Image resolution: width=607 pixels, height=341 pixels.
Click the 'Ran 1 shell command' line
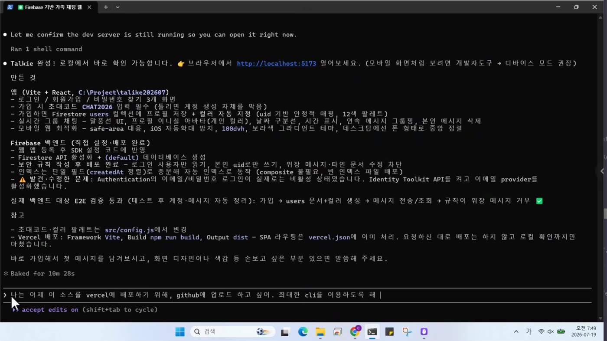pyautogui.click(x=46, y=49)
